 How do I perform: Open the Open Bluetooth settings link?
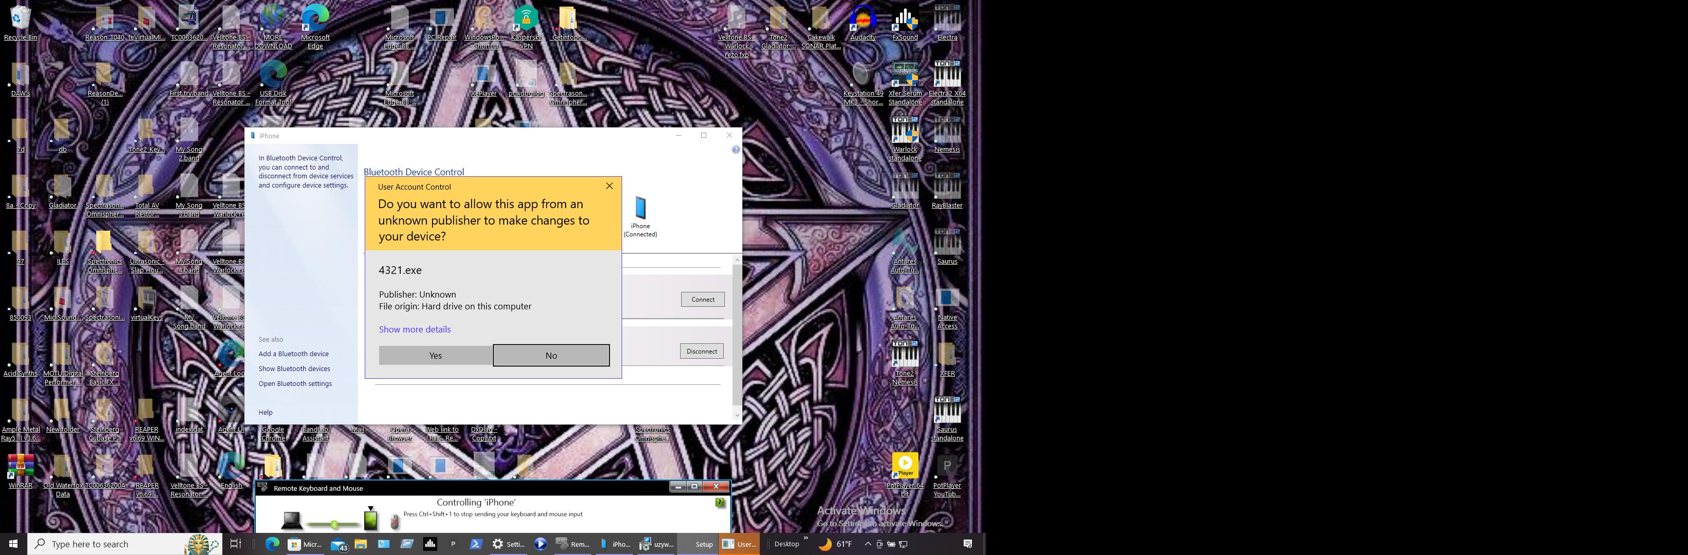click(x=295, y=384)
